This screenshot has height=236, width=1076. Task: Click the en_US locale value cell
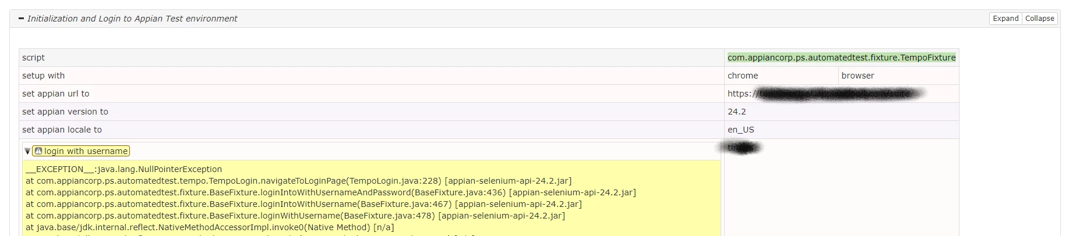pos(841,130)
